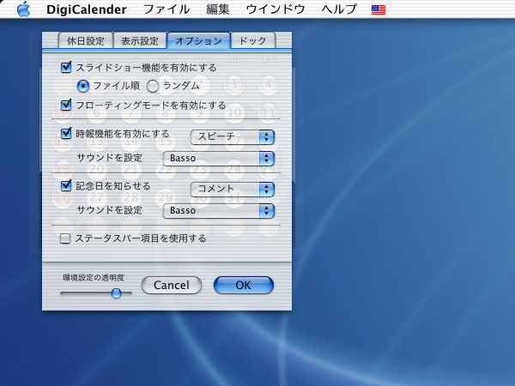515x386 pixels.
Task: Switch to the 表示設定 tab
Action: click(x=140, y=40)
